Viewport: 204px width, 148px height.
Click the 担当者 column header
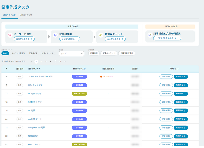[135, 69]
